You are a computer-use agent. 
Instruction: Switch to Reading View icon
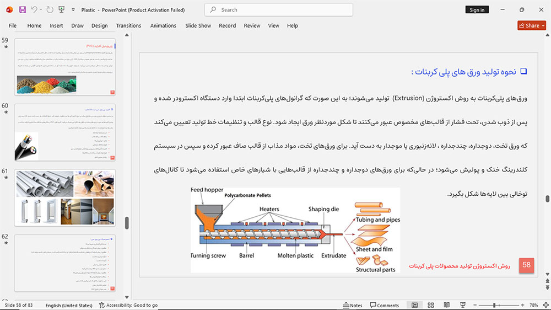pyautogui.click(x=447, y=305)
